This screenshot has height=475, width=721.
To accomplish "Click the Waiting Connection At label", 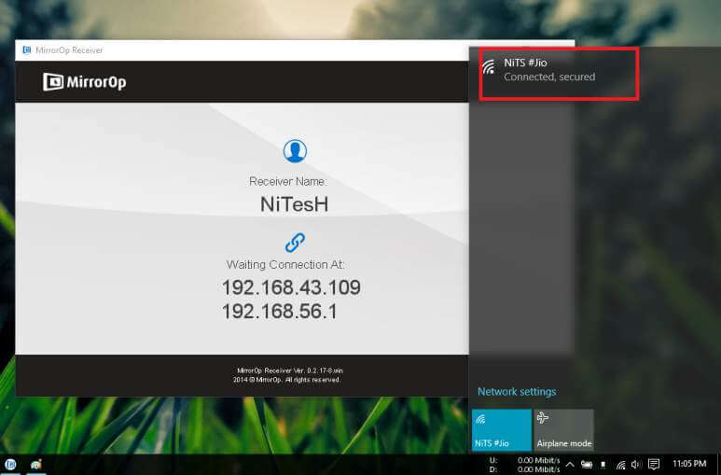I will pyautogui.click(x=285, y=265).
